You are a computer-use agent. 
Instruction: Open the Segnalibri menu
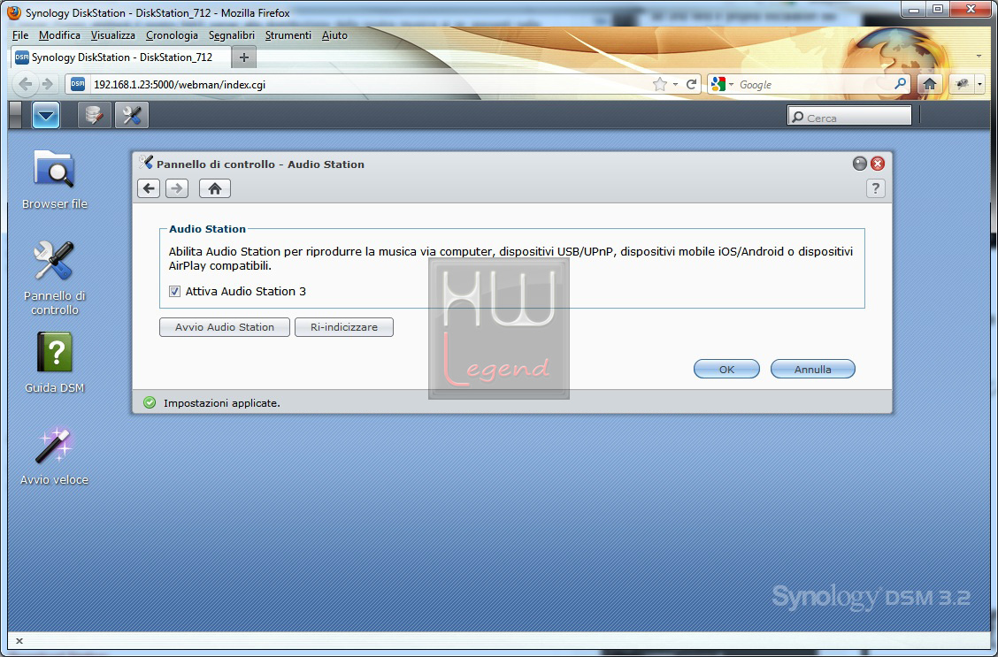[x=232, y=35]
